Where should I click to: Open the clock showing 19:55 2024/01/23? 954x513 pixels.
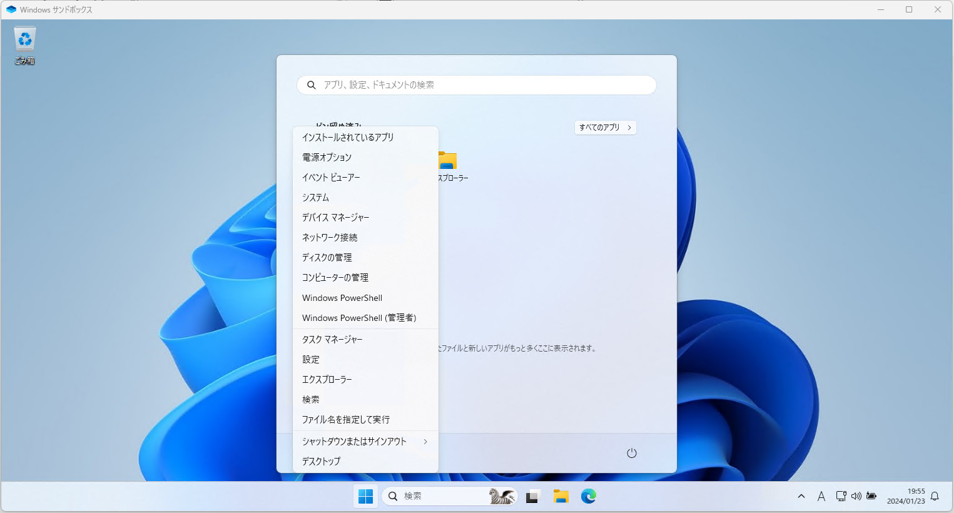click(906, 496)
